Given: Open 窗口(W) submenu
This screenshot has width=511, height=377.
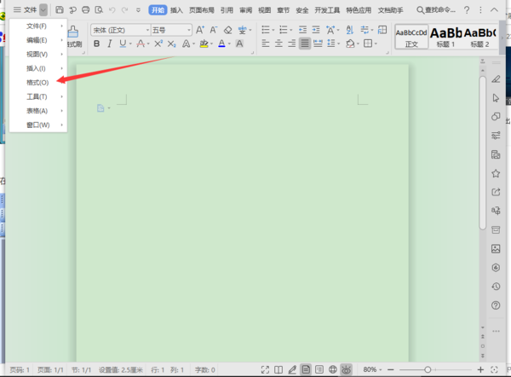Looking at the screenshot, I should point(38,125).
